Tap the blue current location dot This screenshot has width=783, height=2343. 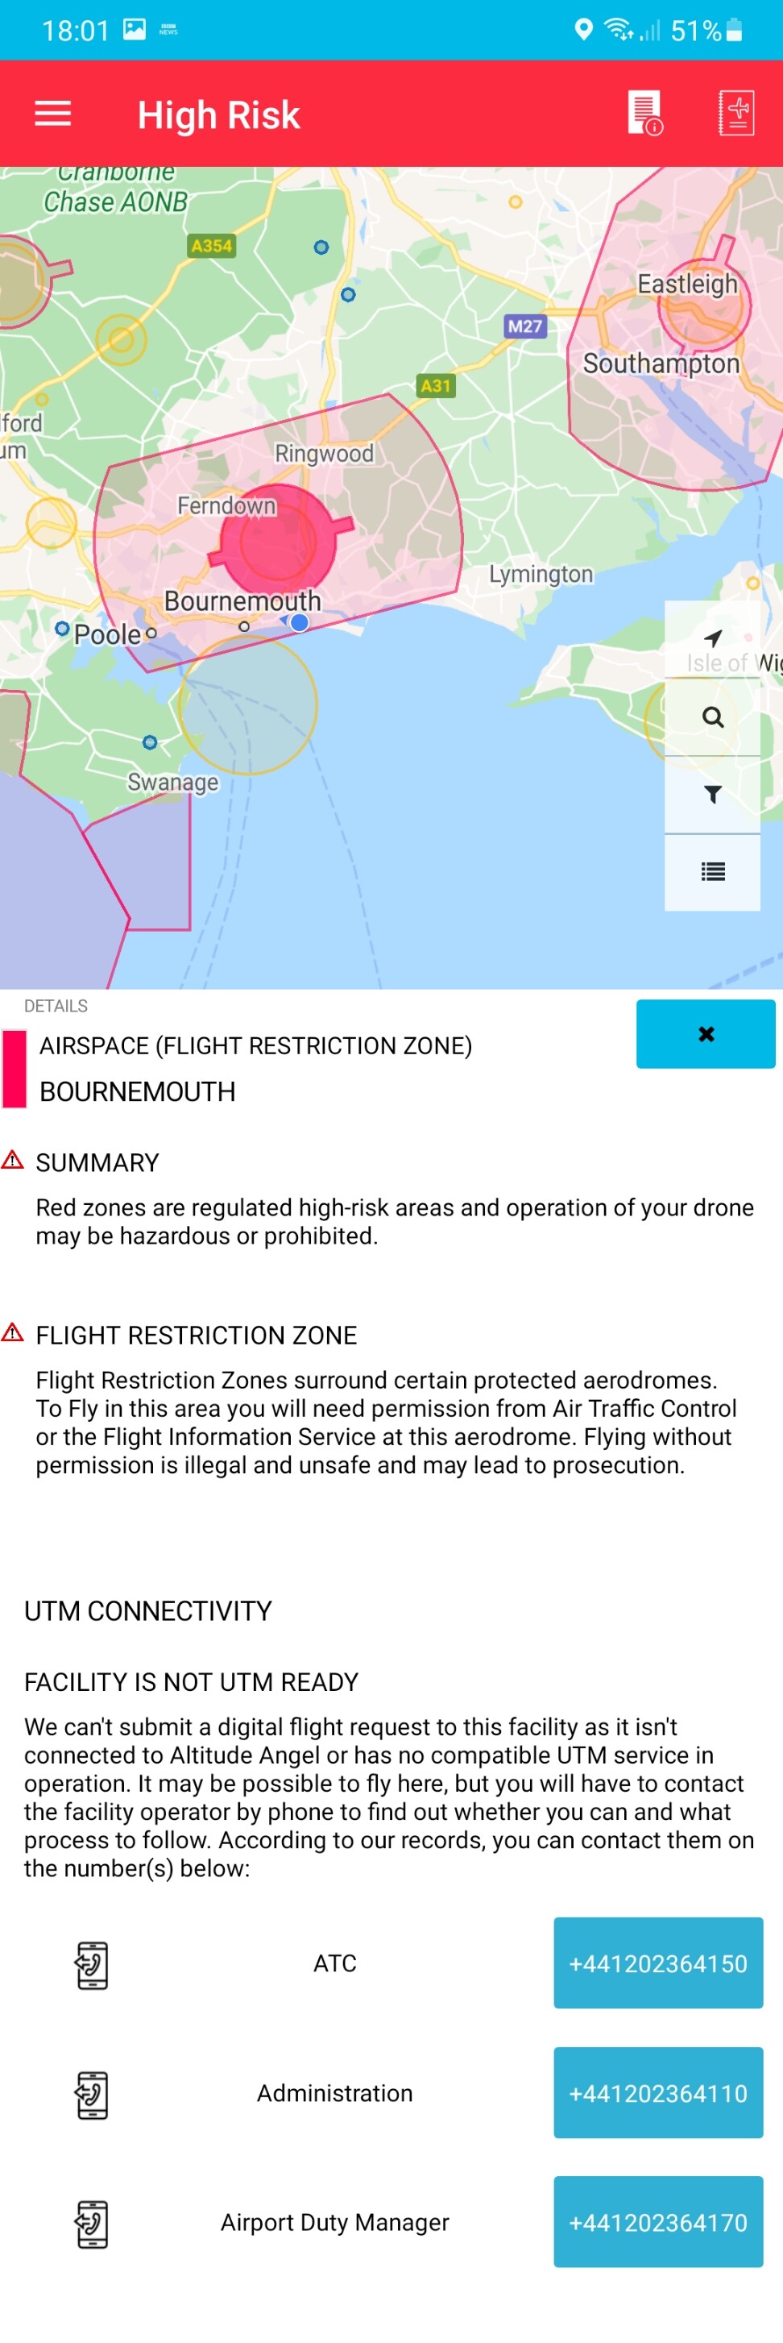point(299,622)
